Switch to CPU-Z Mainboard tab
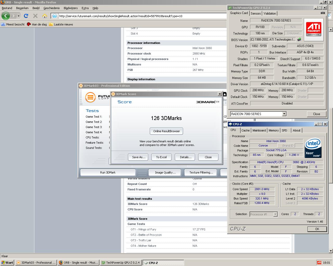Viewport: 333px width, 266px height. (x=259, y=130)
